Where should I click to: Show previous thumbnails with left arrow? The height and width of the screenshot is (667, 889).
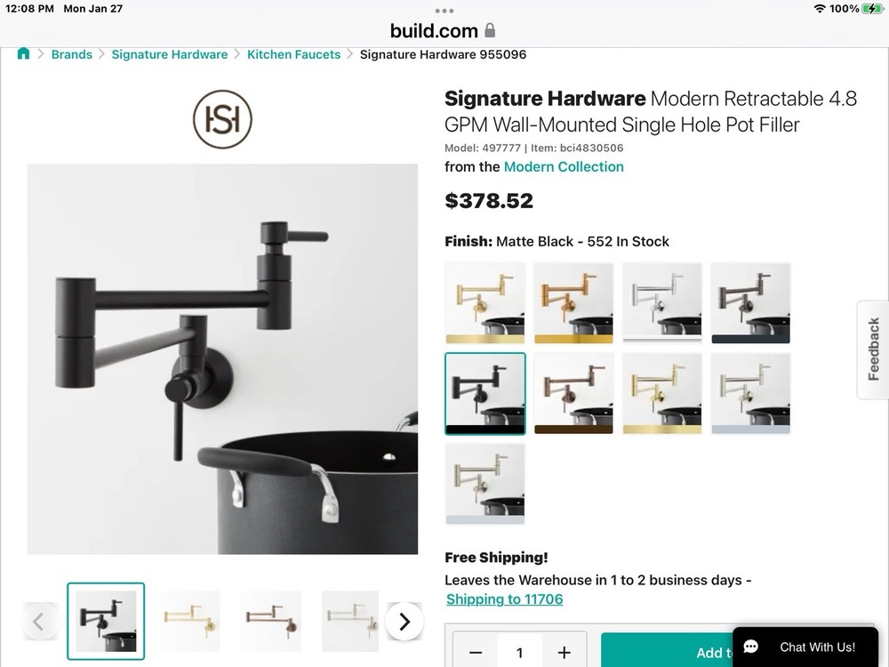click(38, 622)
